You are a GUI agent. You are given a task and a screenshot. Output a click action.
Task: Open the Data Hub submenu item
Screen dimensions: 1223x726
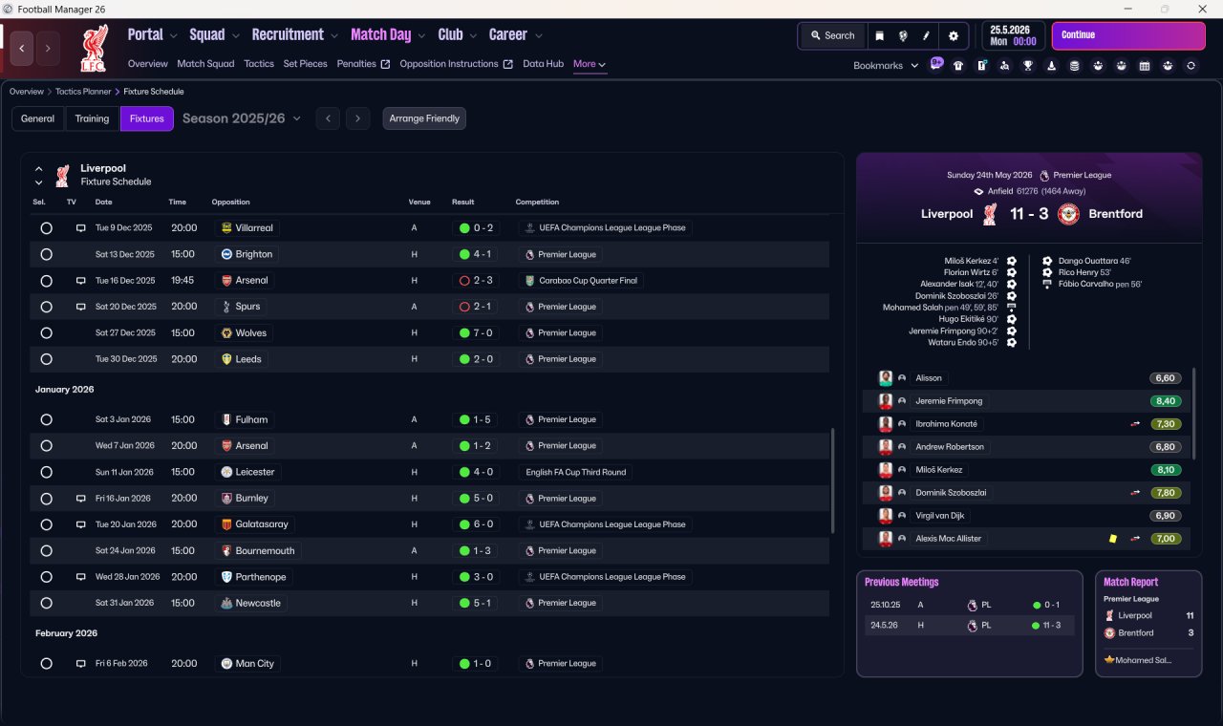[543, 64]
